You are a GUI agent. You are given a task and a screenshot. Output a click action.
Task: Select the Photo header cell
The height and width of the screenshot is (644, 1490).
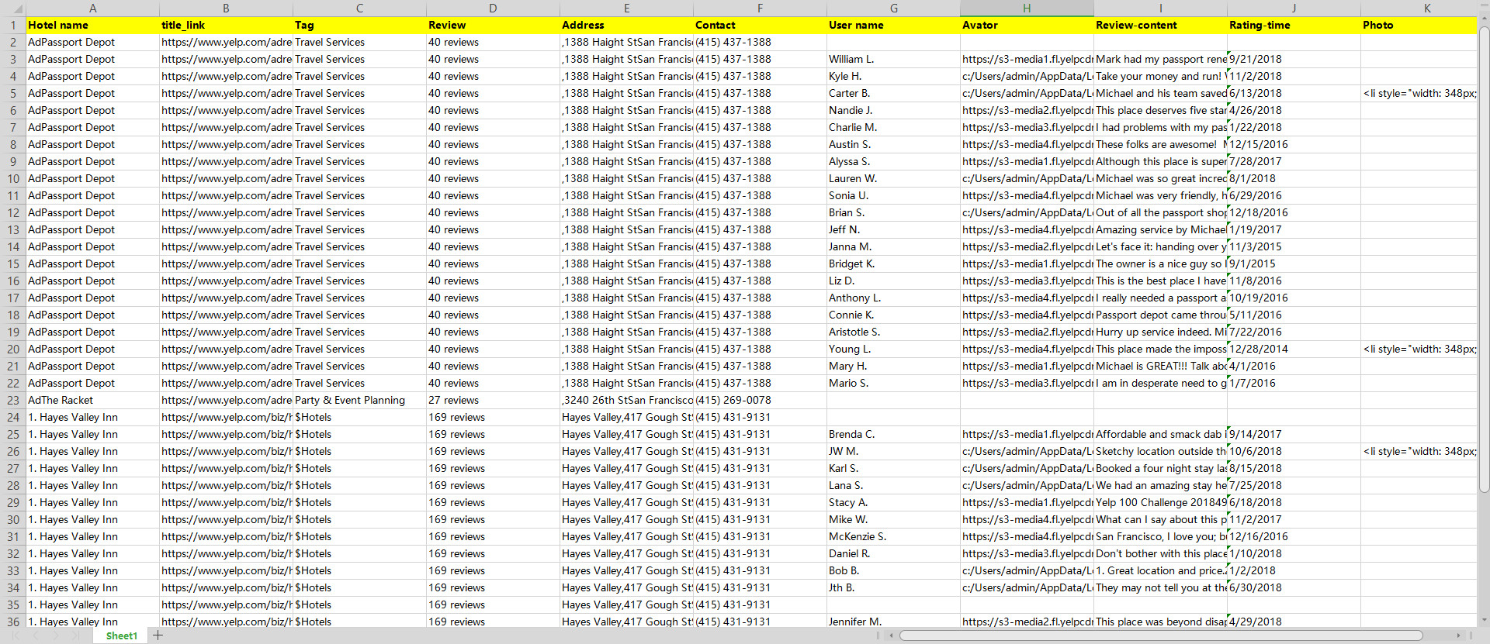tap(1418, 26)
